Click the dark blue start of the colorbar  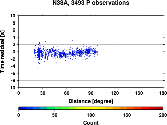(x=22, y=108)
